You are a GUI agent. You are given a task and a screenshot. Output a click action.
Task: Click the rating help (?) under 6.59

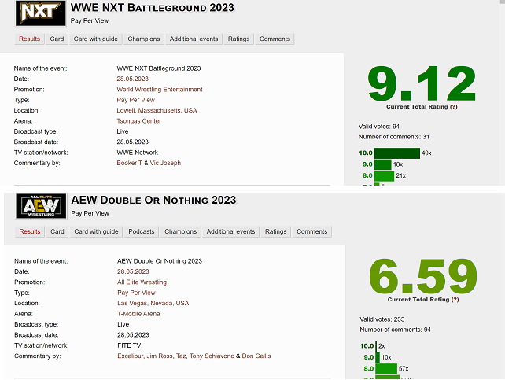coord(455,300)
